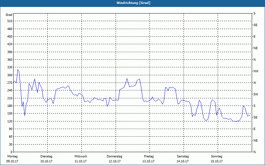
Task: Click the date 09.10.17
Action: (12, 161)
